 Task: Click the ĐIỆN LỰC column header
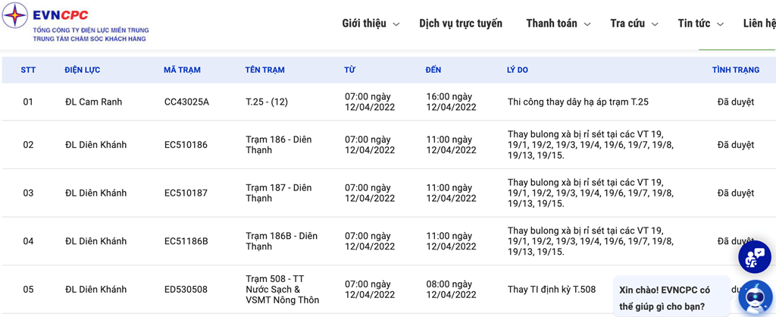(x=82, y=70)
